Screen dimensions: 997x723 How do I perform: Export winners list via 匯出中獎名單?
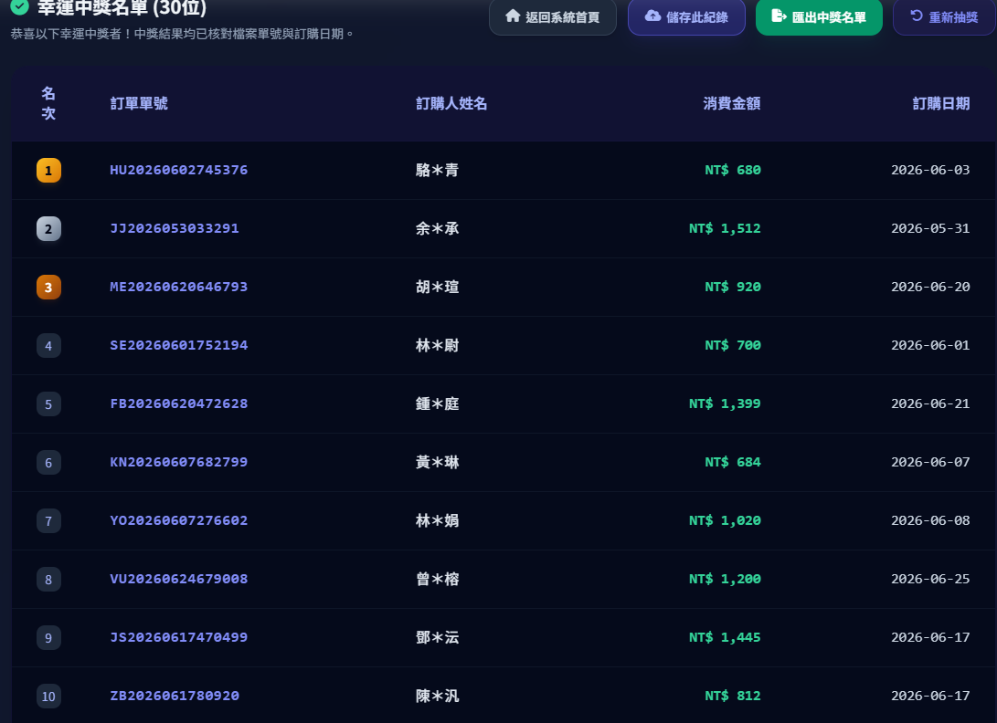coord(818,16)
